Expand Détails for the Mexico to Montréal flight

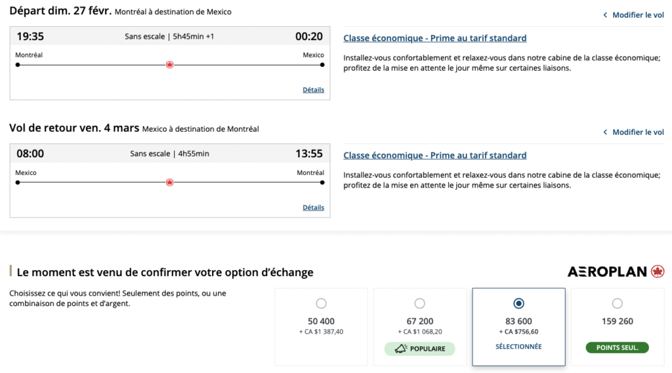313,208
